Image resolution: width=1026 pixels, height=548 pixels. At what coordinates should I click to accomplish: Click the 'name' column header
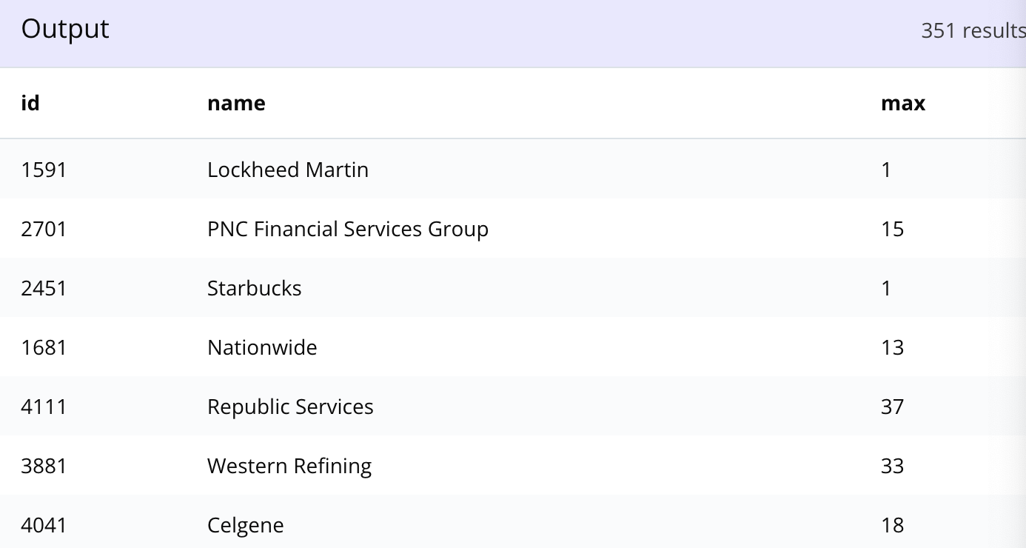click(x=236, y=103)
